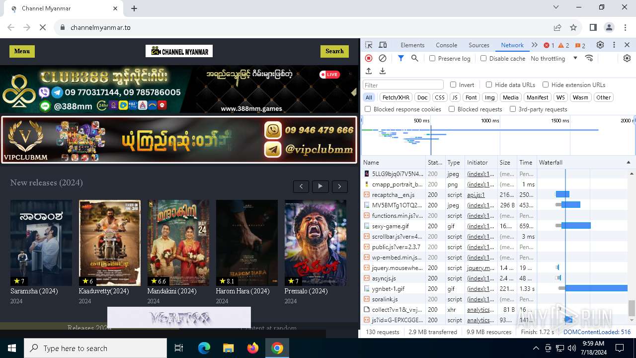Open the Mandakini movie poster

(178, 243)
